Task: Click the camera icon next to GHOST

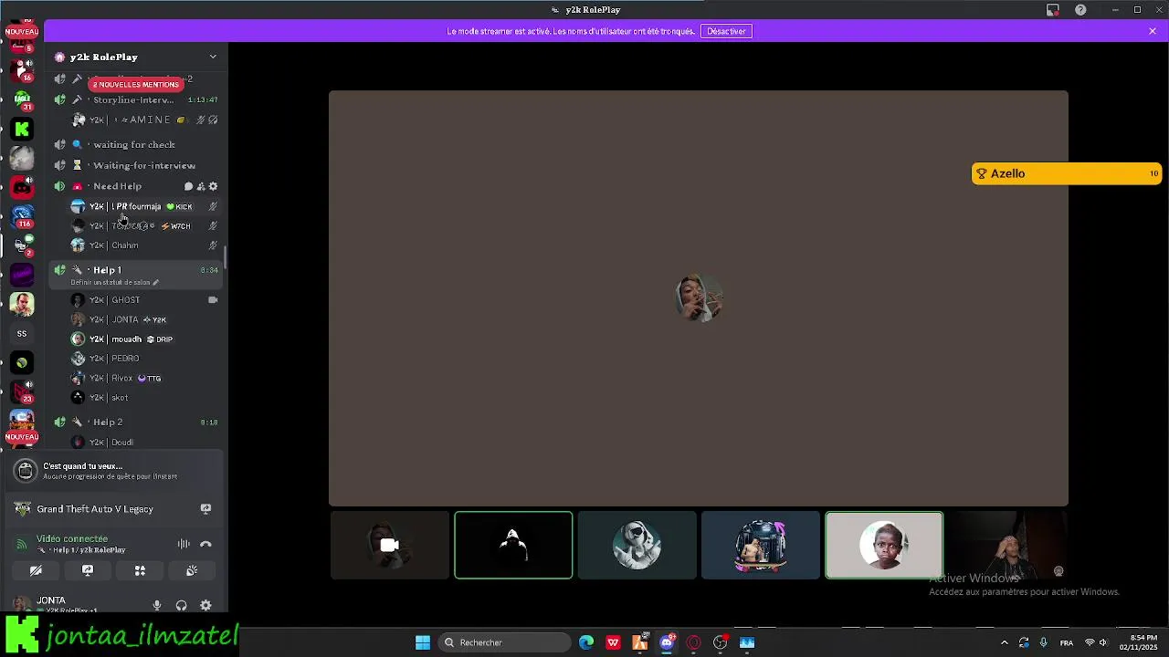Action: pos(213,299)
